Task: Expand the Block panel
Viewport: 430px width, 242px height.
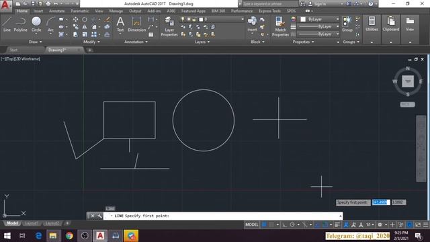Action: tap(257, 42)
